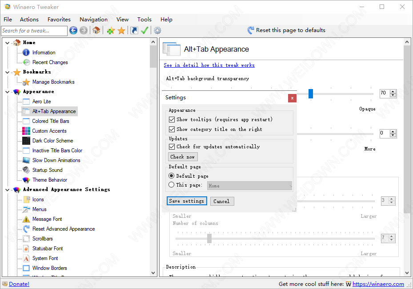The image size is (413, 289).
Task: Collapse Advanced Appearance Settings node
Action: [8, 190]
